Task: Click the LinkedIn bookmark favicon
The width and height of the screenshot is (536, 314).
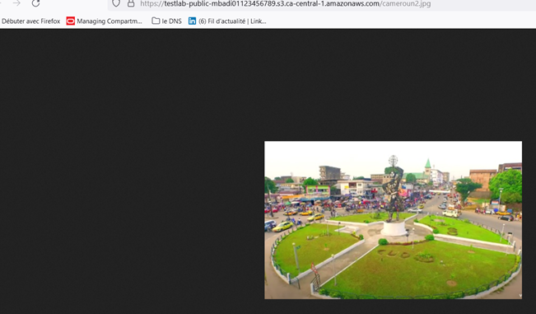Action: coord(192,21)
